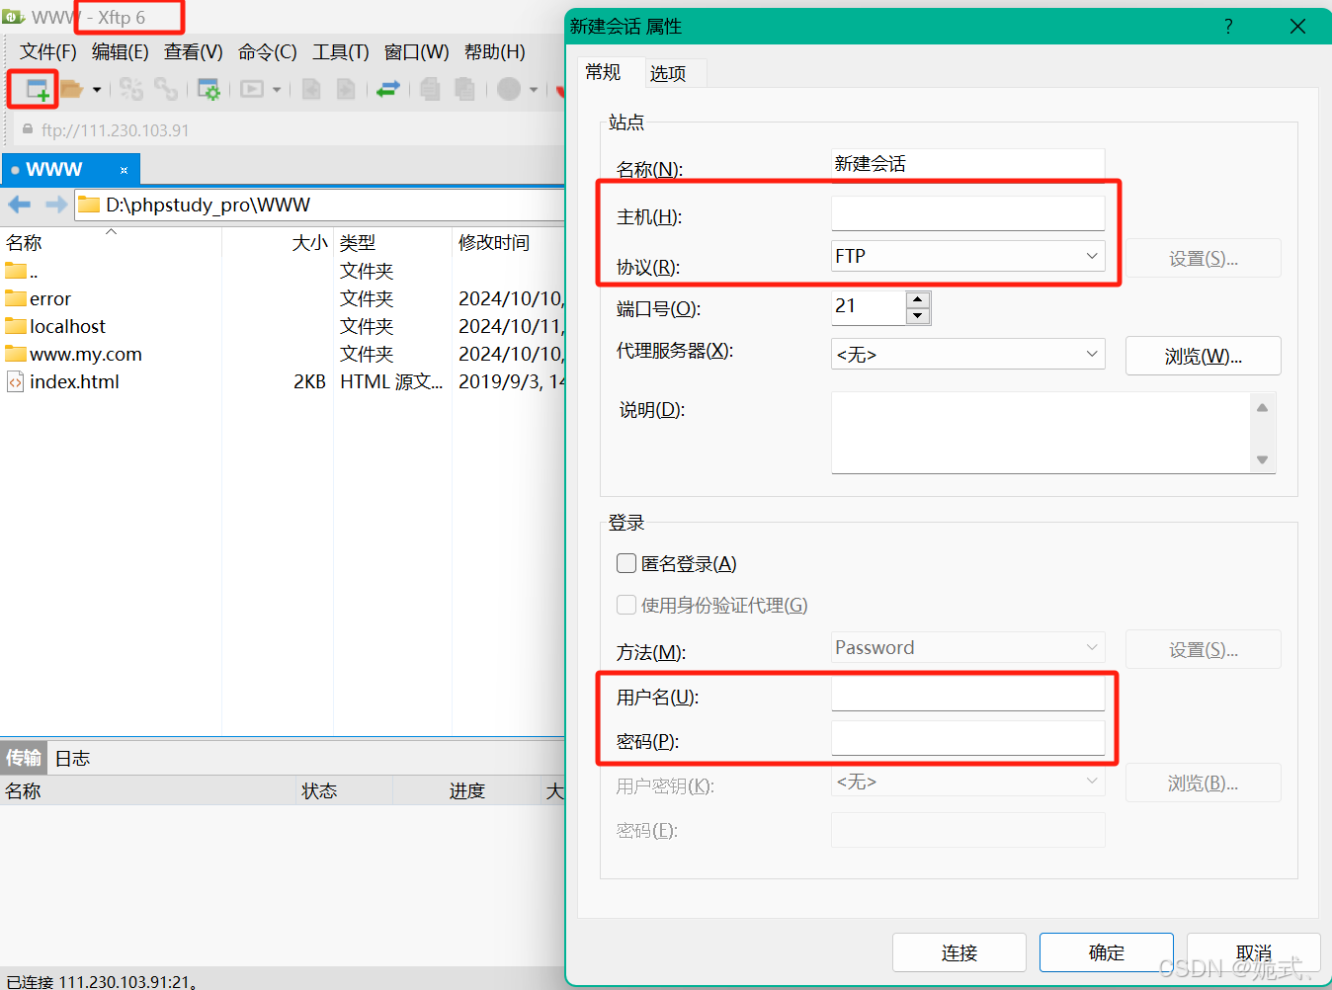The width and height of the screenshot is (1332, 990).
Task: Open session properties gear icon
Action: coord(208,90)
